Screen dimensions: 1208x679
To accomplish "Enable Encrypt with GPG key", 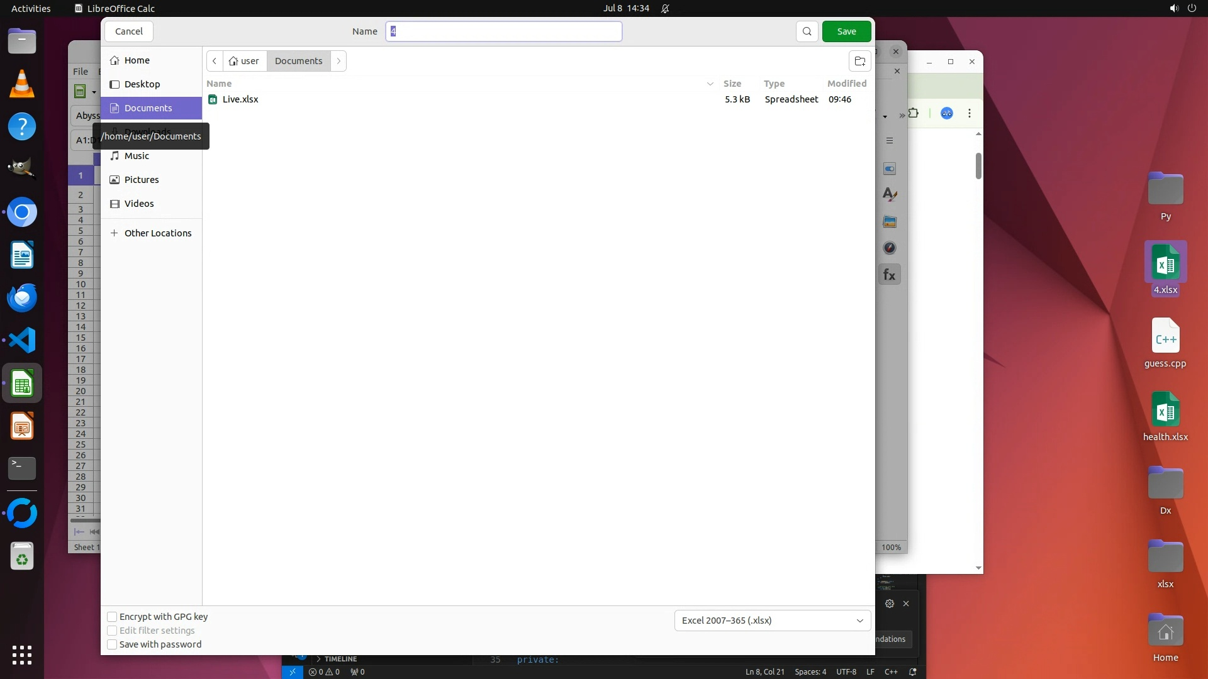I will coord(112,617).
